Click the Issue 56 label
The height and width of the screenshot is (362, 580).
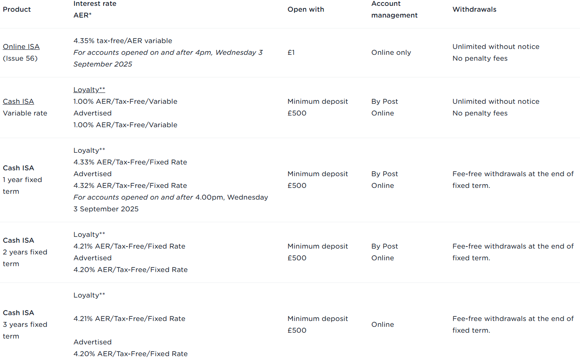(20, 58)
